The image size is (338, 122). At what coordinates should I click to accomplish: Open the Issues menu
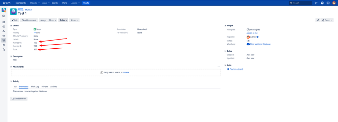46,3
